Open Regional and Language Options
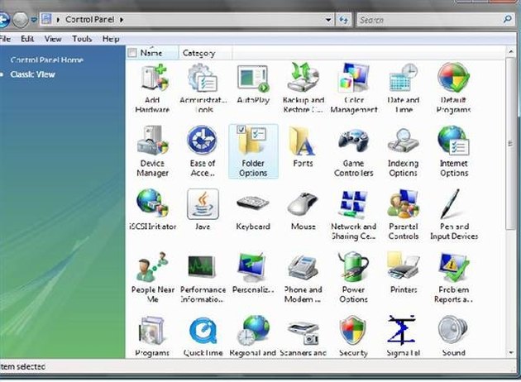 [253, 337]
